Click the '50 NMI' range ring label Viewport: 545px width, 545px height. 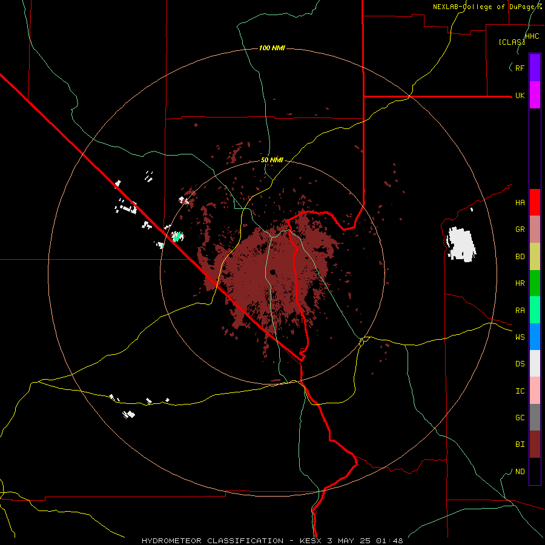coord(272,160)
